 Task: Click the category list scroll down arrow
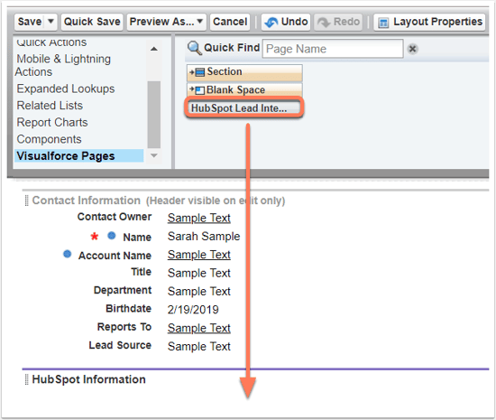154,155
